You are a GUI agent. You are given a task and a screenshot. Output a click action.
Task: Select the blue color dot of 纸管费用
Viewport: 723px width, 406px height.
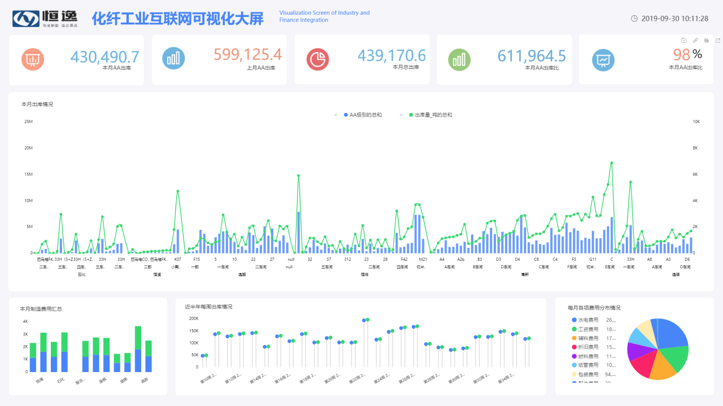click(576, 365)
